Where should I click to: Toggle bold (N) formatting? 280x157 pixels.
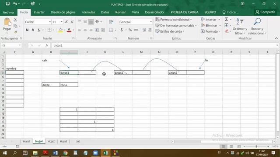[x=27, y=30]
